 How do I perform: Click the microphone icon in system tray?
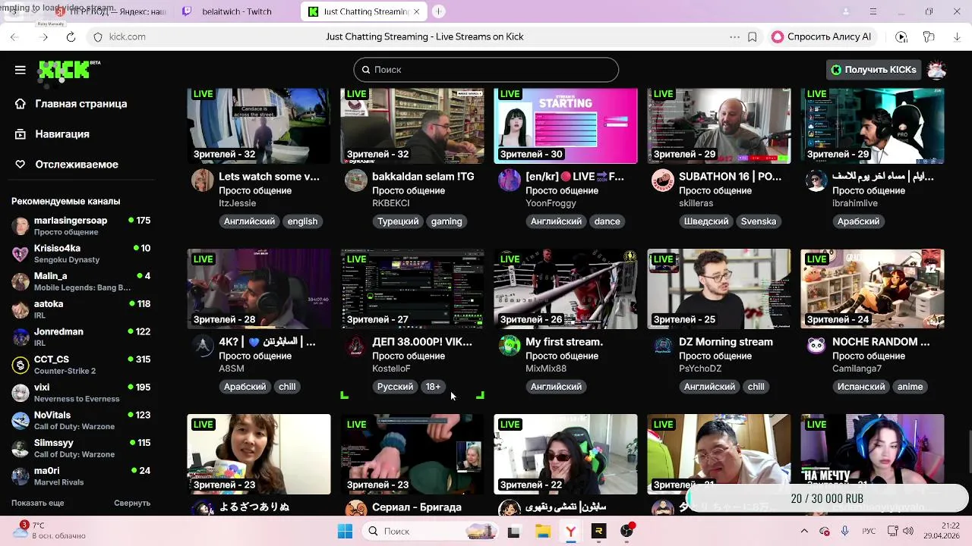tap(845, 531)
